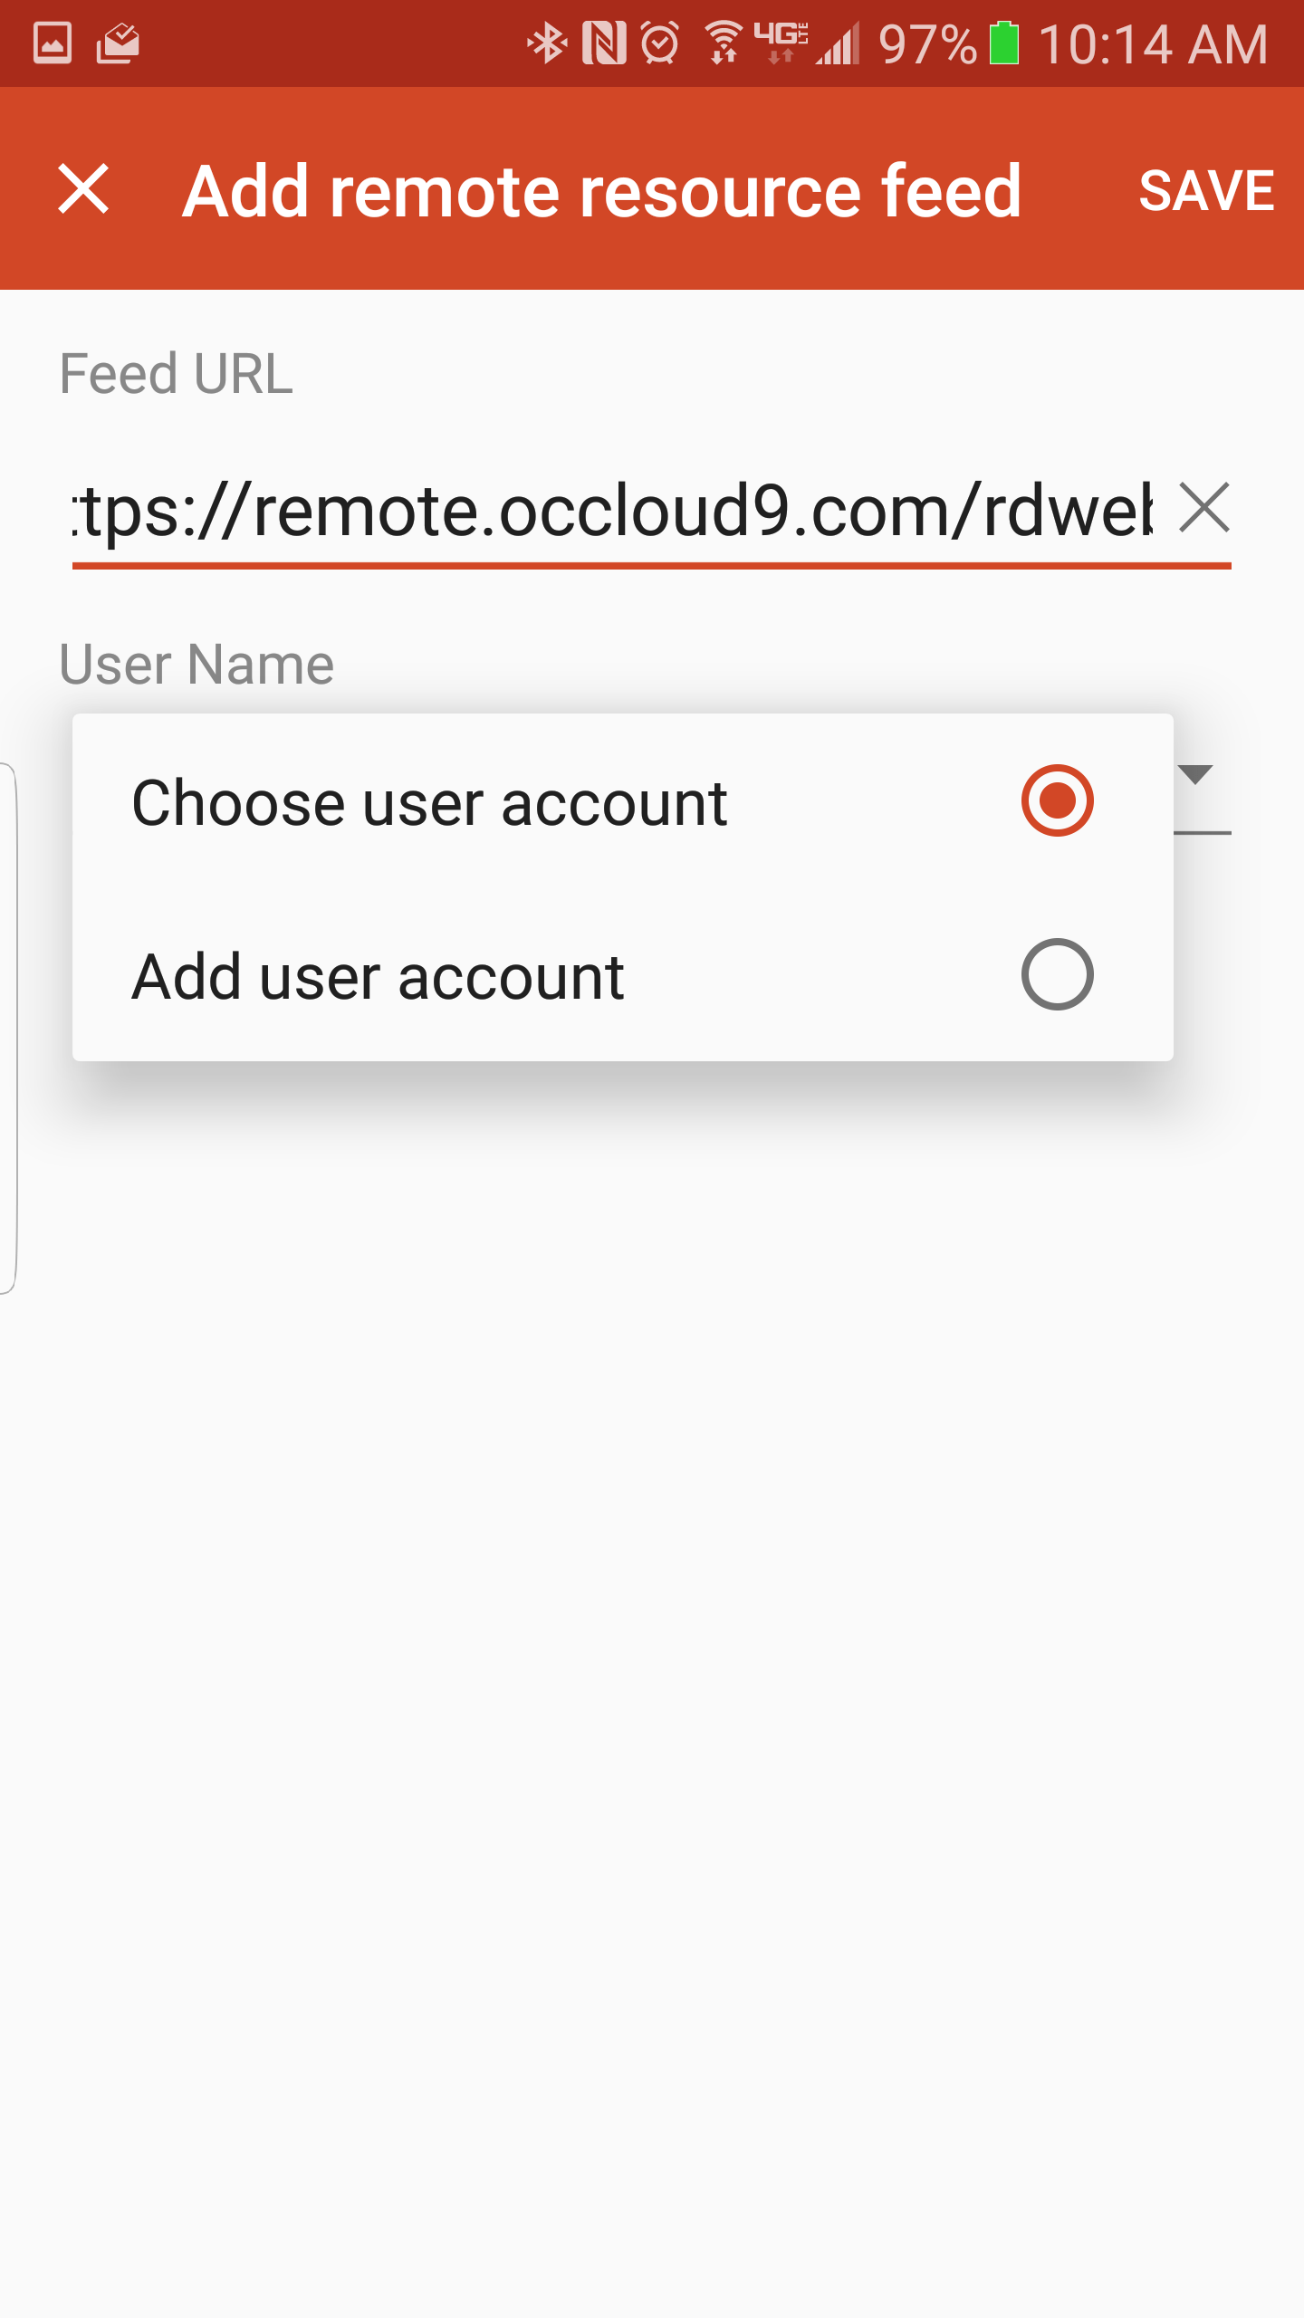
Task: Tap the NFC status icon
Action: (x=604, y=43)
